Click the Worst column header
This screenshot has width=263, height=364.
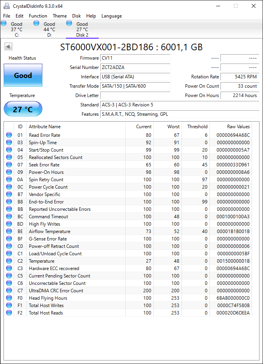click(x=167, y=127)
